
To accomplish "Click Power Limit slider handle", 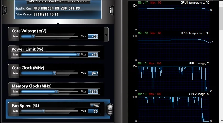I will tap(78, 54).
